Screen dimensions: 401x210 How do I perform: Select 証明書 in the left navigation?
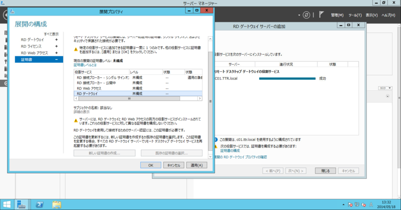[x=39, y=60]
